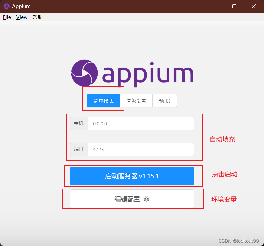Select the 简单模式 tab
The width and height of the screenshot is (264, 246).
click(103, 101)
